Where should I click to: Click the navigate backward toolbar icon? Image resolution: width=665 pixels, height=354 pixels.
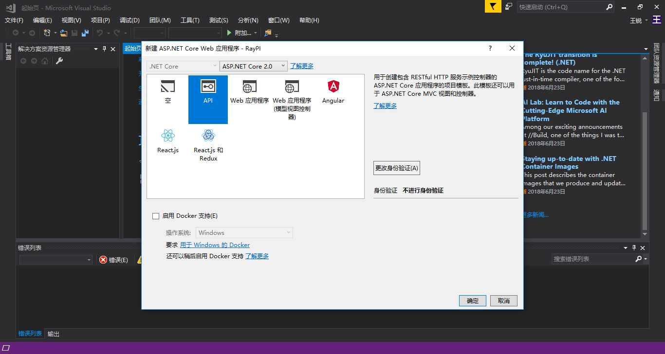(16, 33)
